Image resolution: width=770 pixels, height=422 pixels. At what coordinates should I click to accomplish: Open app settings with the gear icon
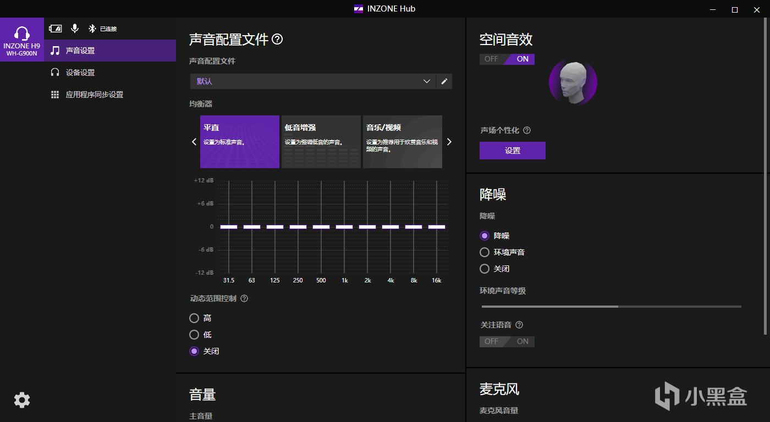coord(22,400)
